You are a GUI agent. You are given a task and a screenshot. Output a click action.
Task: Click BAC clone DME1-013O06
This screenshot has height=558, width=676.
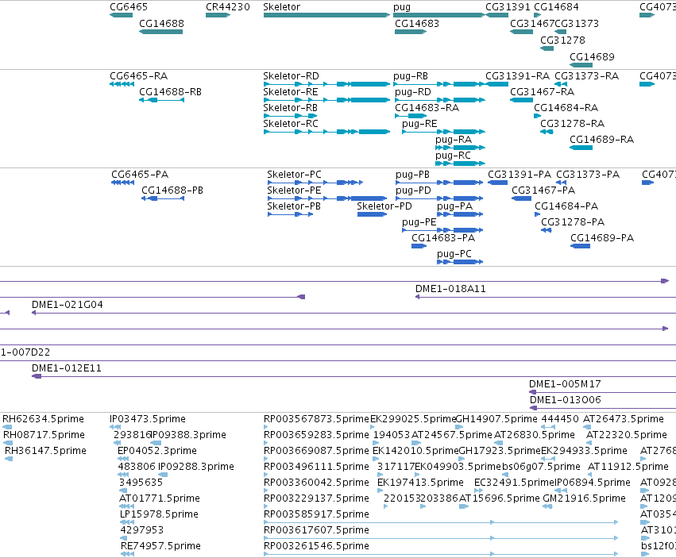coord(603,408)
